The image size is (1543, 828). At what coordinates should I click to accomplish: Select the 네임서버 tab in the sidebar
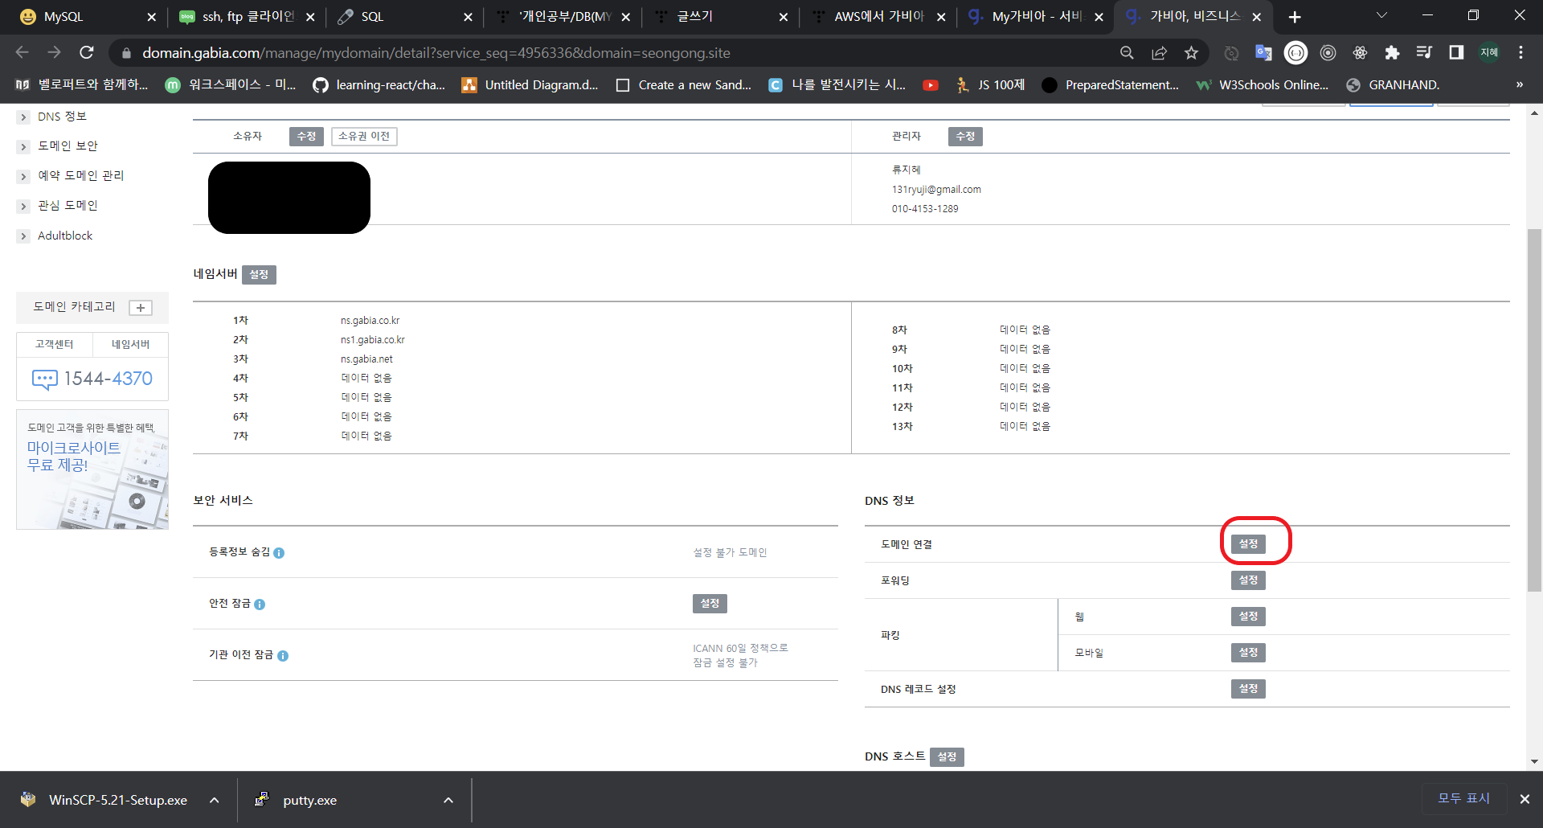tap(130, 344)
